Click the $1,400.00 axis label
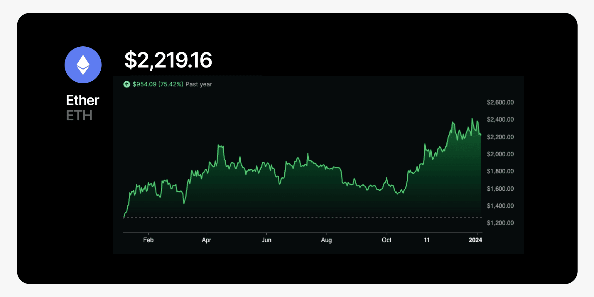 [x=500, y=206]
